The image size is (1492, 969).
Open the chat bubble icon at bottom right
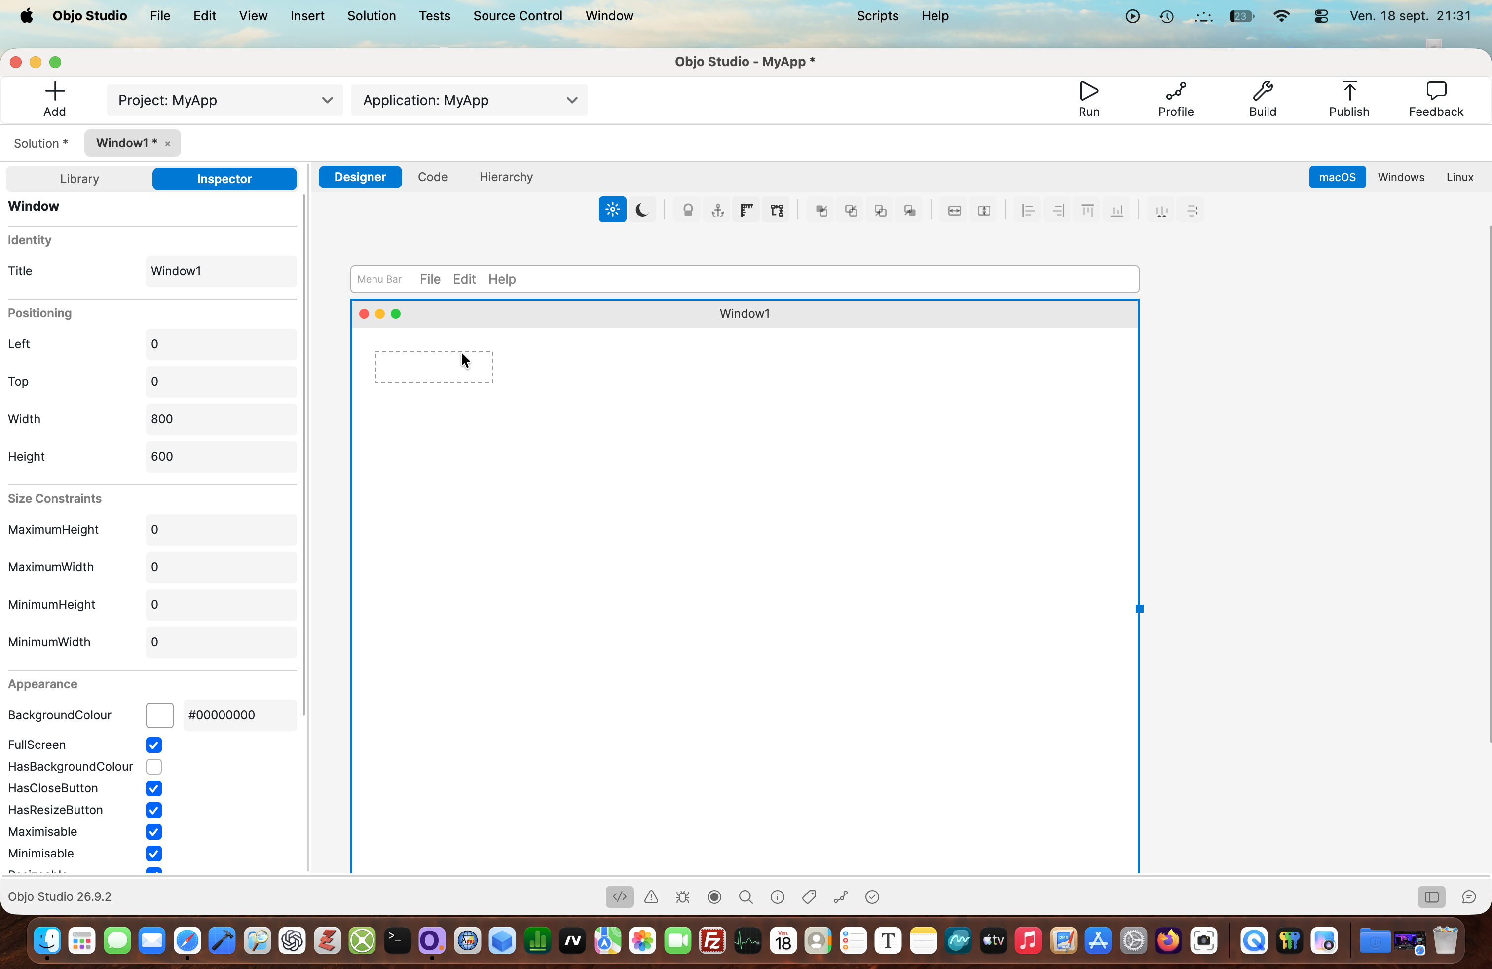tap(1469, 897)
